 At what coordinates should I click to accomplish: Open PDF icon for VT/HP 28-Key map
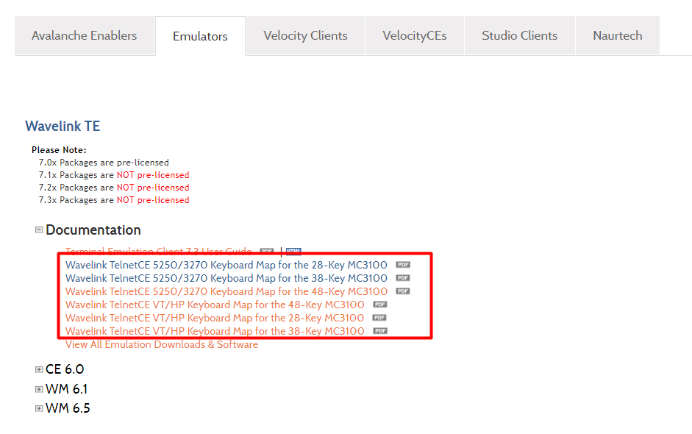pos(379,318)
